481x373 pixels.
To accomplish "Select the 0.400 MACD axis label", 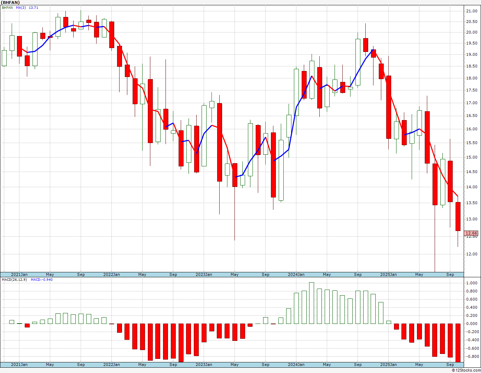I will tap(472, 308).
